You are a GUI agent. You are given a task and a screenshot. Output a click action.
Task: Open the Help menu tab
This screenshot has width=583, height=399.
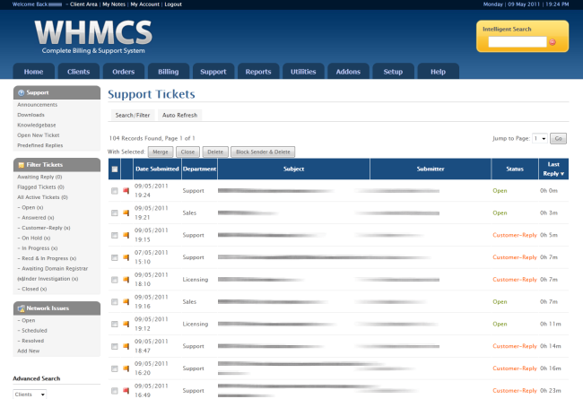tap(439, 72)
